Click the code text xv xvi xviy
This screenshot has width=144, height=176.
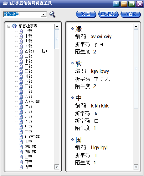[x=101, y=37]
